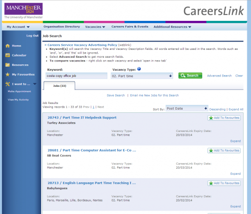Click the Descending sort order link

(218, 109)
